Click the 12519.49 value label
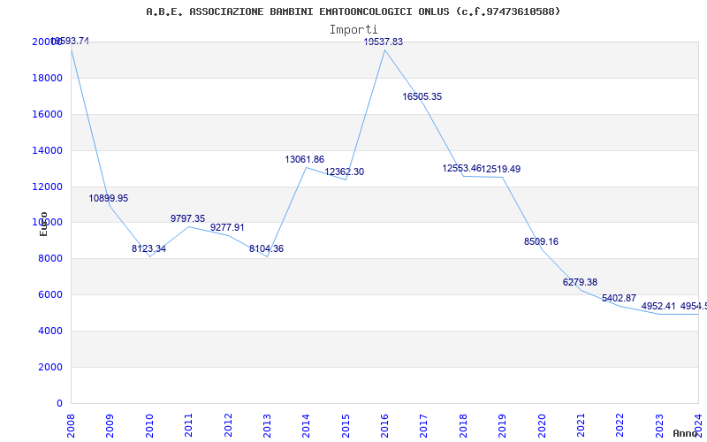Image resolution: width=707 pixels, height=442 pixels. point(501,169)
